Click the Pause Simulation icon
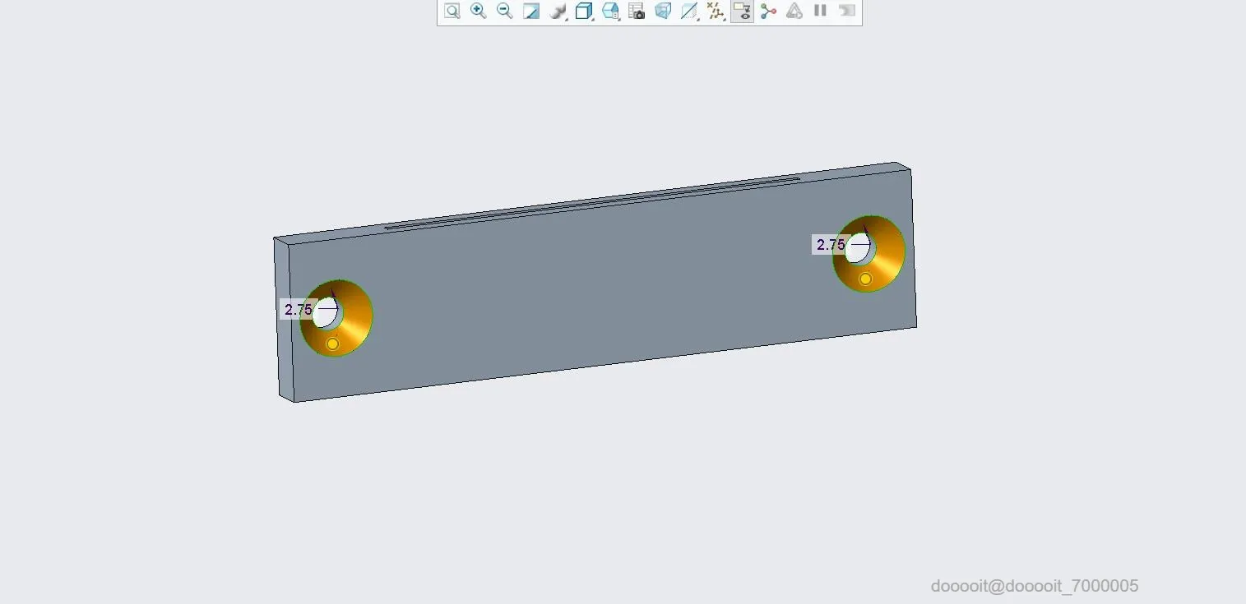The height and width of the screenshot is (604, 1246). (820, 11)
